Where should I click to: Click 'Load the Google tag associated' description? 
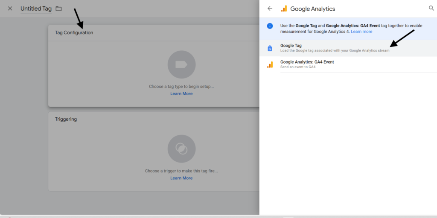(335, 51)
